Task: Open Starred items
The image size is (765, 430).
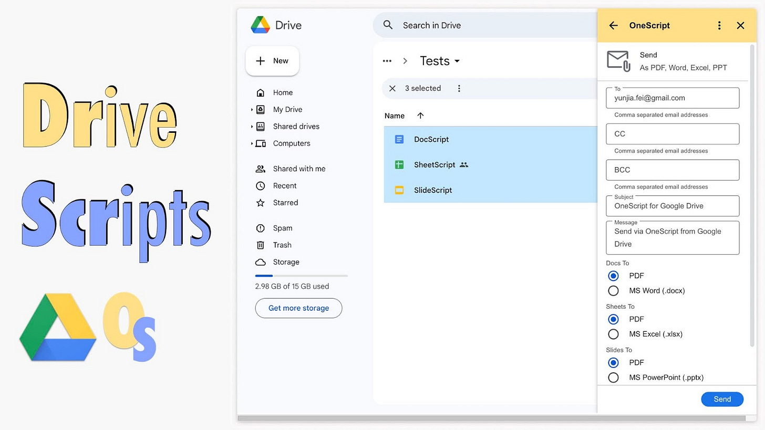Action: click(x=285, y=203)
